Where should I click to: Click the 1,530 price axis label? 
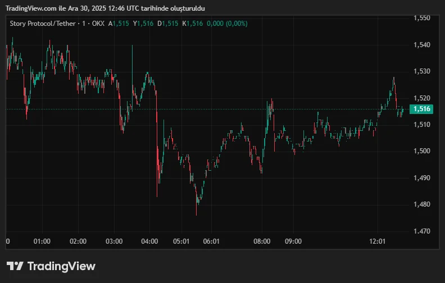421,71
